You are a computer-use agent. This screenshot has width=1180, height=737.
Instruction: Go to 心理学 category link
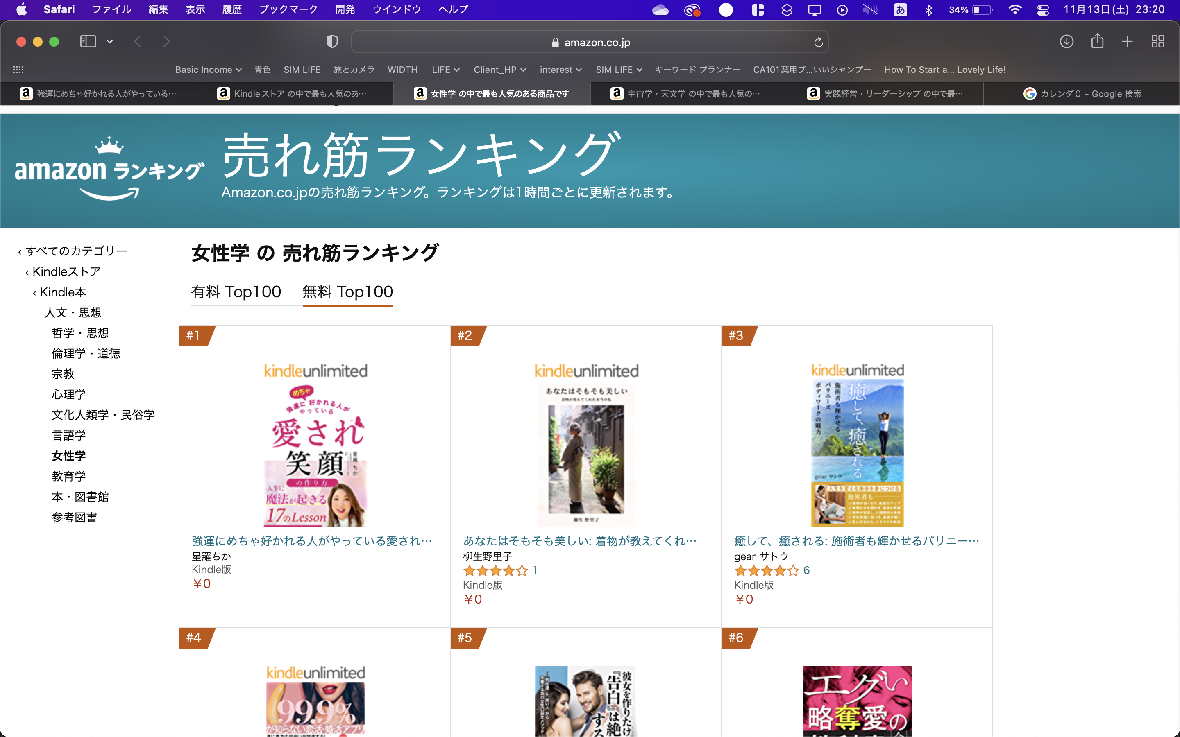pos(69,394)
